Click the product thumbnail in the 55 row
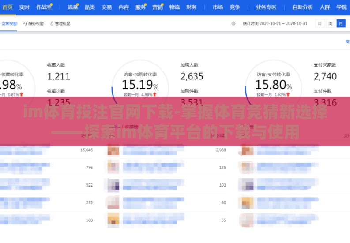Image resolution: width=350 pixels, height=243 pixels. click(x=113, y=220)
